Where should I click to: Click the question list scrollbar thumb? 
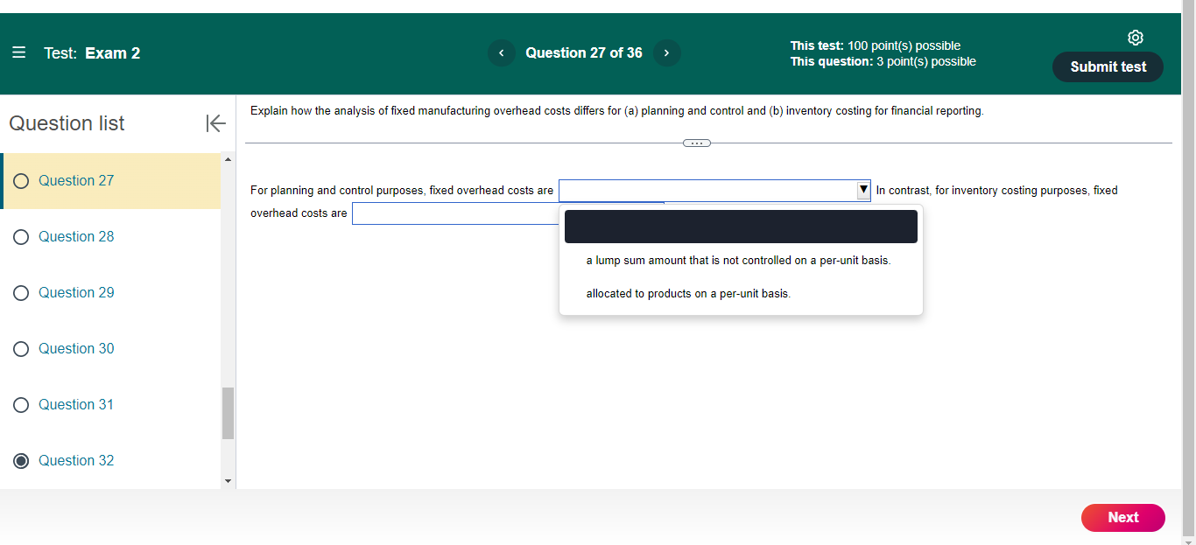click(x=228, y=411)
